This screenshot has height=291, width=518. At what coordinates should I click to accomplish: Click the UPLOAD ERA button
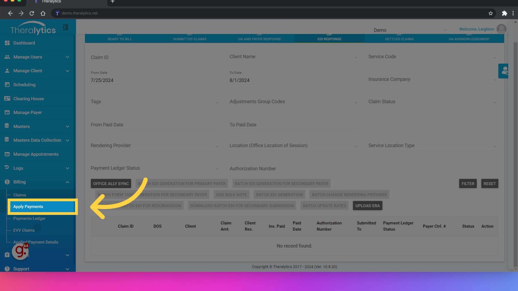tap(367, 205)
